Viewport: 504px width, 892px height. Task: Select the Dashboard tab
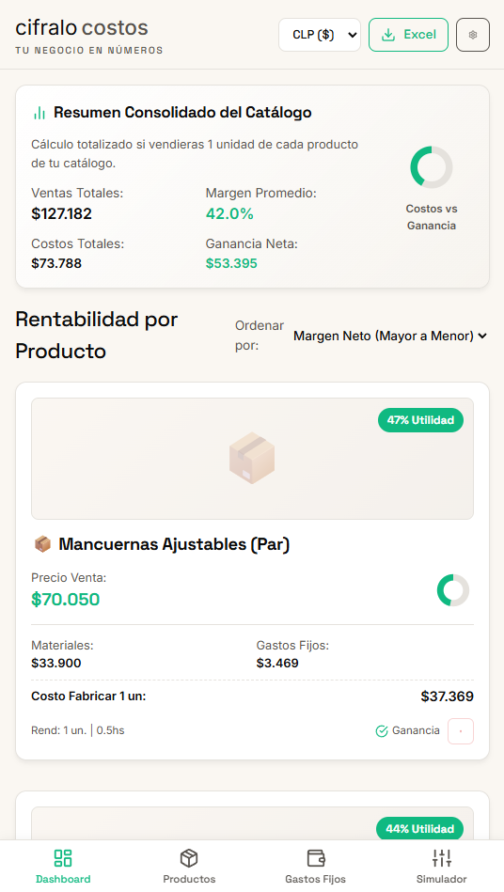[x=63, y=867]
